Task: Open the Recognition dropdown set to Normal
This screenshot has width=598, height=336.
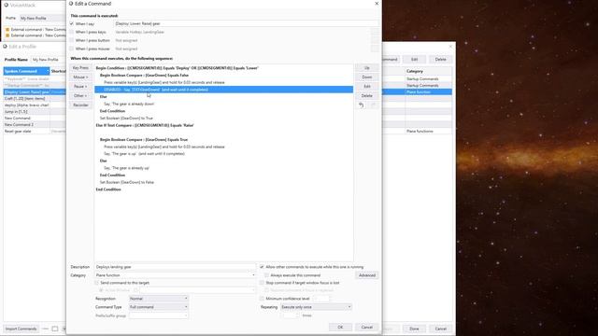Action: (158, 299)
